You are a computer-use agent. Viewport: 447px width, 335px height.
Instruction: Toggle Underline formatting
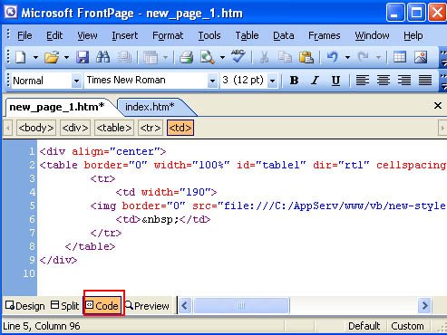(x=335, y=81)
